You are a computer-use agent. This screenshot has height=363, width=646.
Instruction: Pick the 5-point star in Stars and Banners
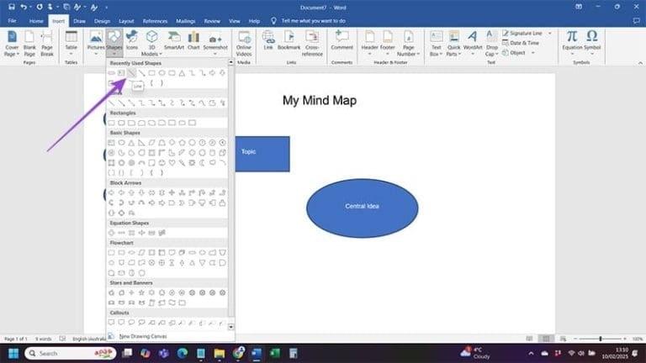pyautogui.click(x=141, y=292)
